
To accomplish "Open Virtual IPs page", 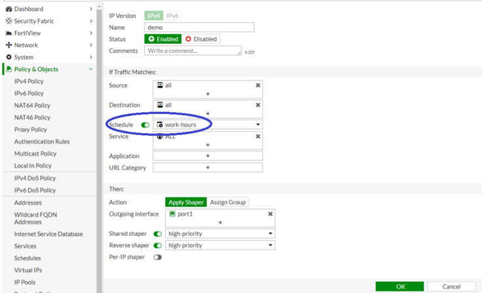I will coord(28,270).
